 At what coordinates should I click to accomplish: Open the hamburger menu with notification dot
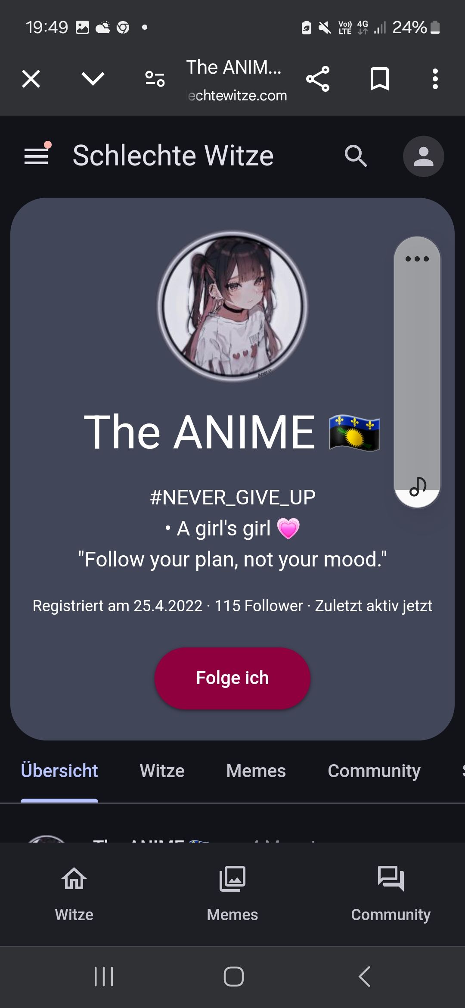point(37,154)
